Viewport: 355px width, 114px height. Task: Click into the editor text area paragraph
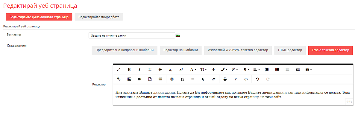coord(233,95)
